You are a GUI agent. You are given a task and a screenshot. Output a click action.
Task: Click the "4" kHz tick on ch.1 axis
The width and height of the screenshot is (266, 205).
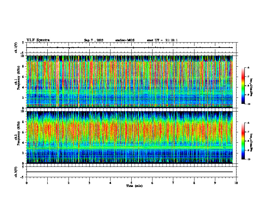coord(24,87)
